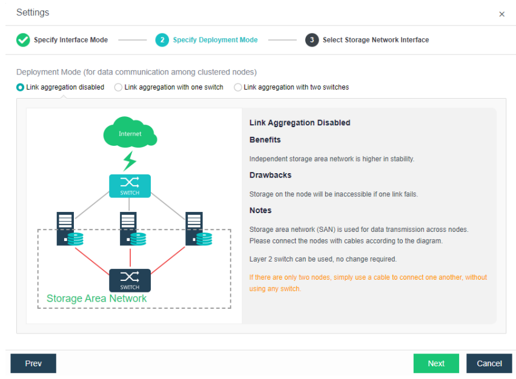516x379 pixels.
Task: Click the green lightning bolt icon
Action: 130,161
